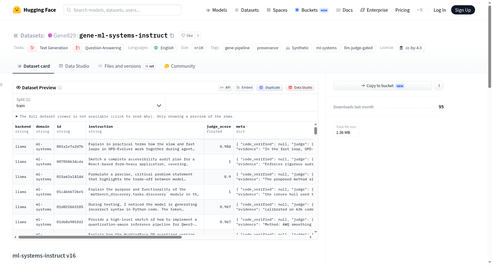Viewport: 492px width, 265px height.
Task: Click the ml-systems-instruct v16 heading
Action: (44, 255)
